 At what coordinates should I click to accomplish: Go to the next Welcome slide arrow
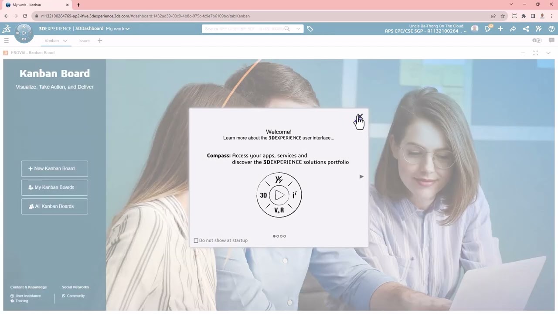pyautogui.click(x=361, y=177)
